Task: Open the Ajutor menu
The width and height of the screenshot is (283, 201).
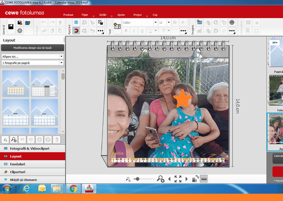Action: 121,15
